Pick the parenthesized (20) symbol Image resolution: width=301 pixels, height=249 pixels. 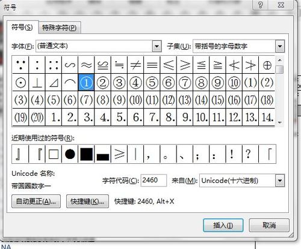coord(37,117)
